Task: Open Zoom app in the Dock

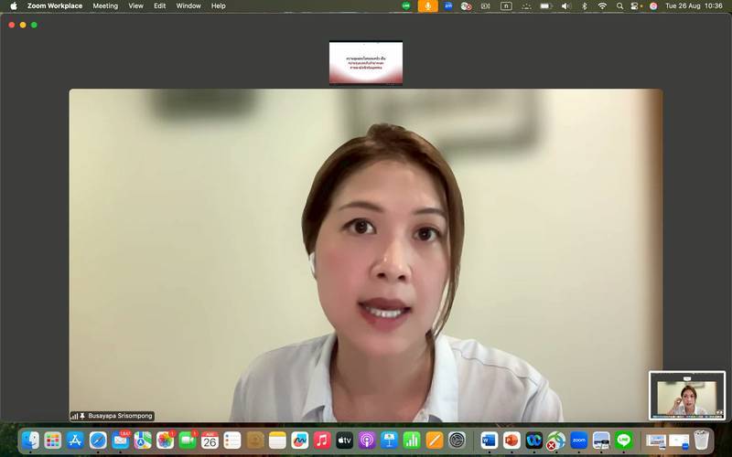Action: pos(578,441)
